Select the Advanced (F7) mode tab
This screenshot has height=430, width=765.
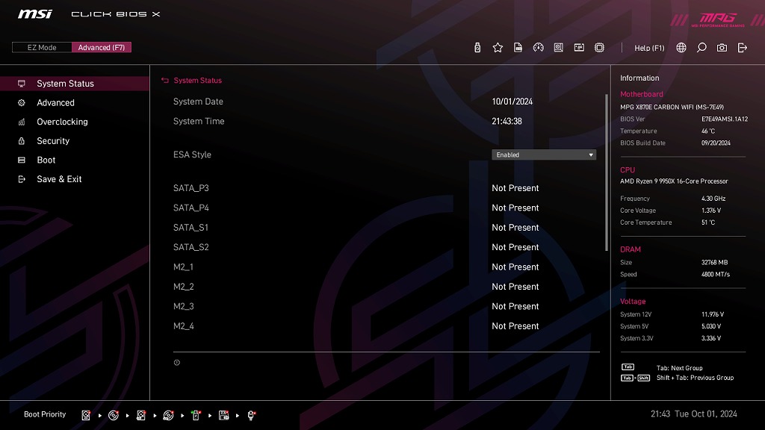(102, 47)
